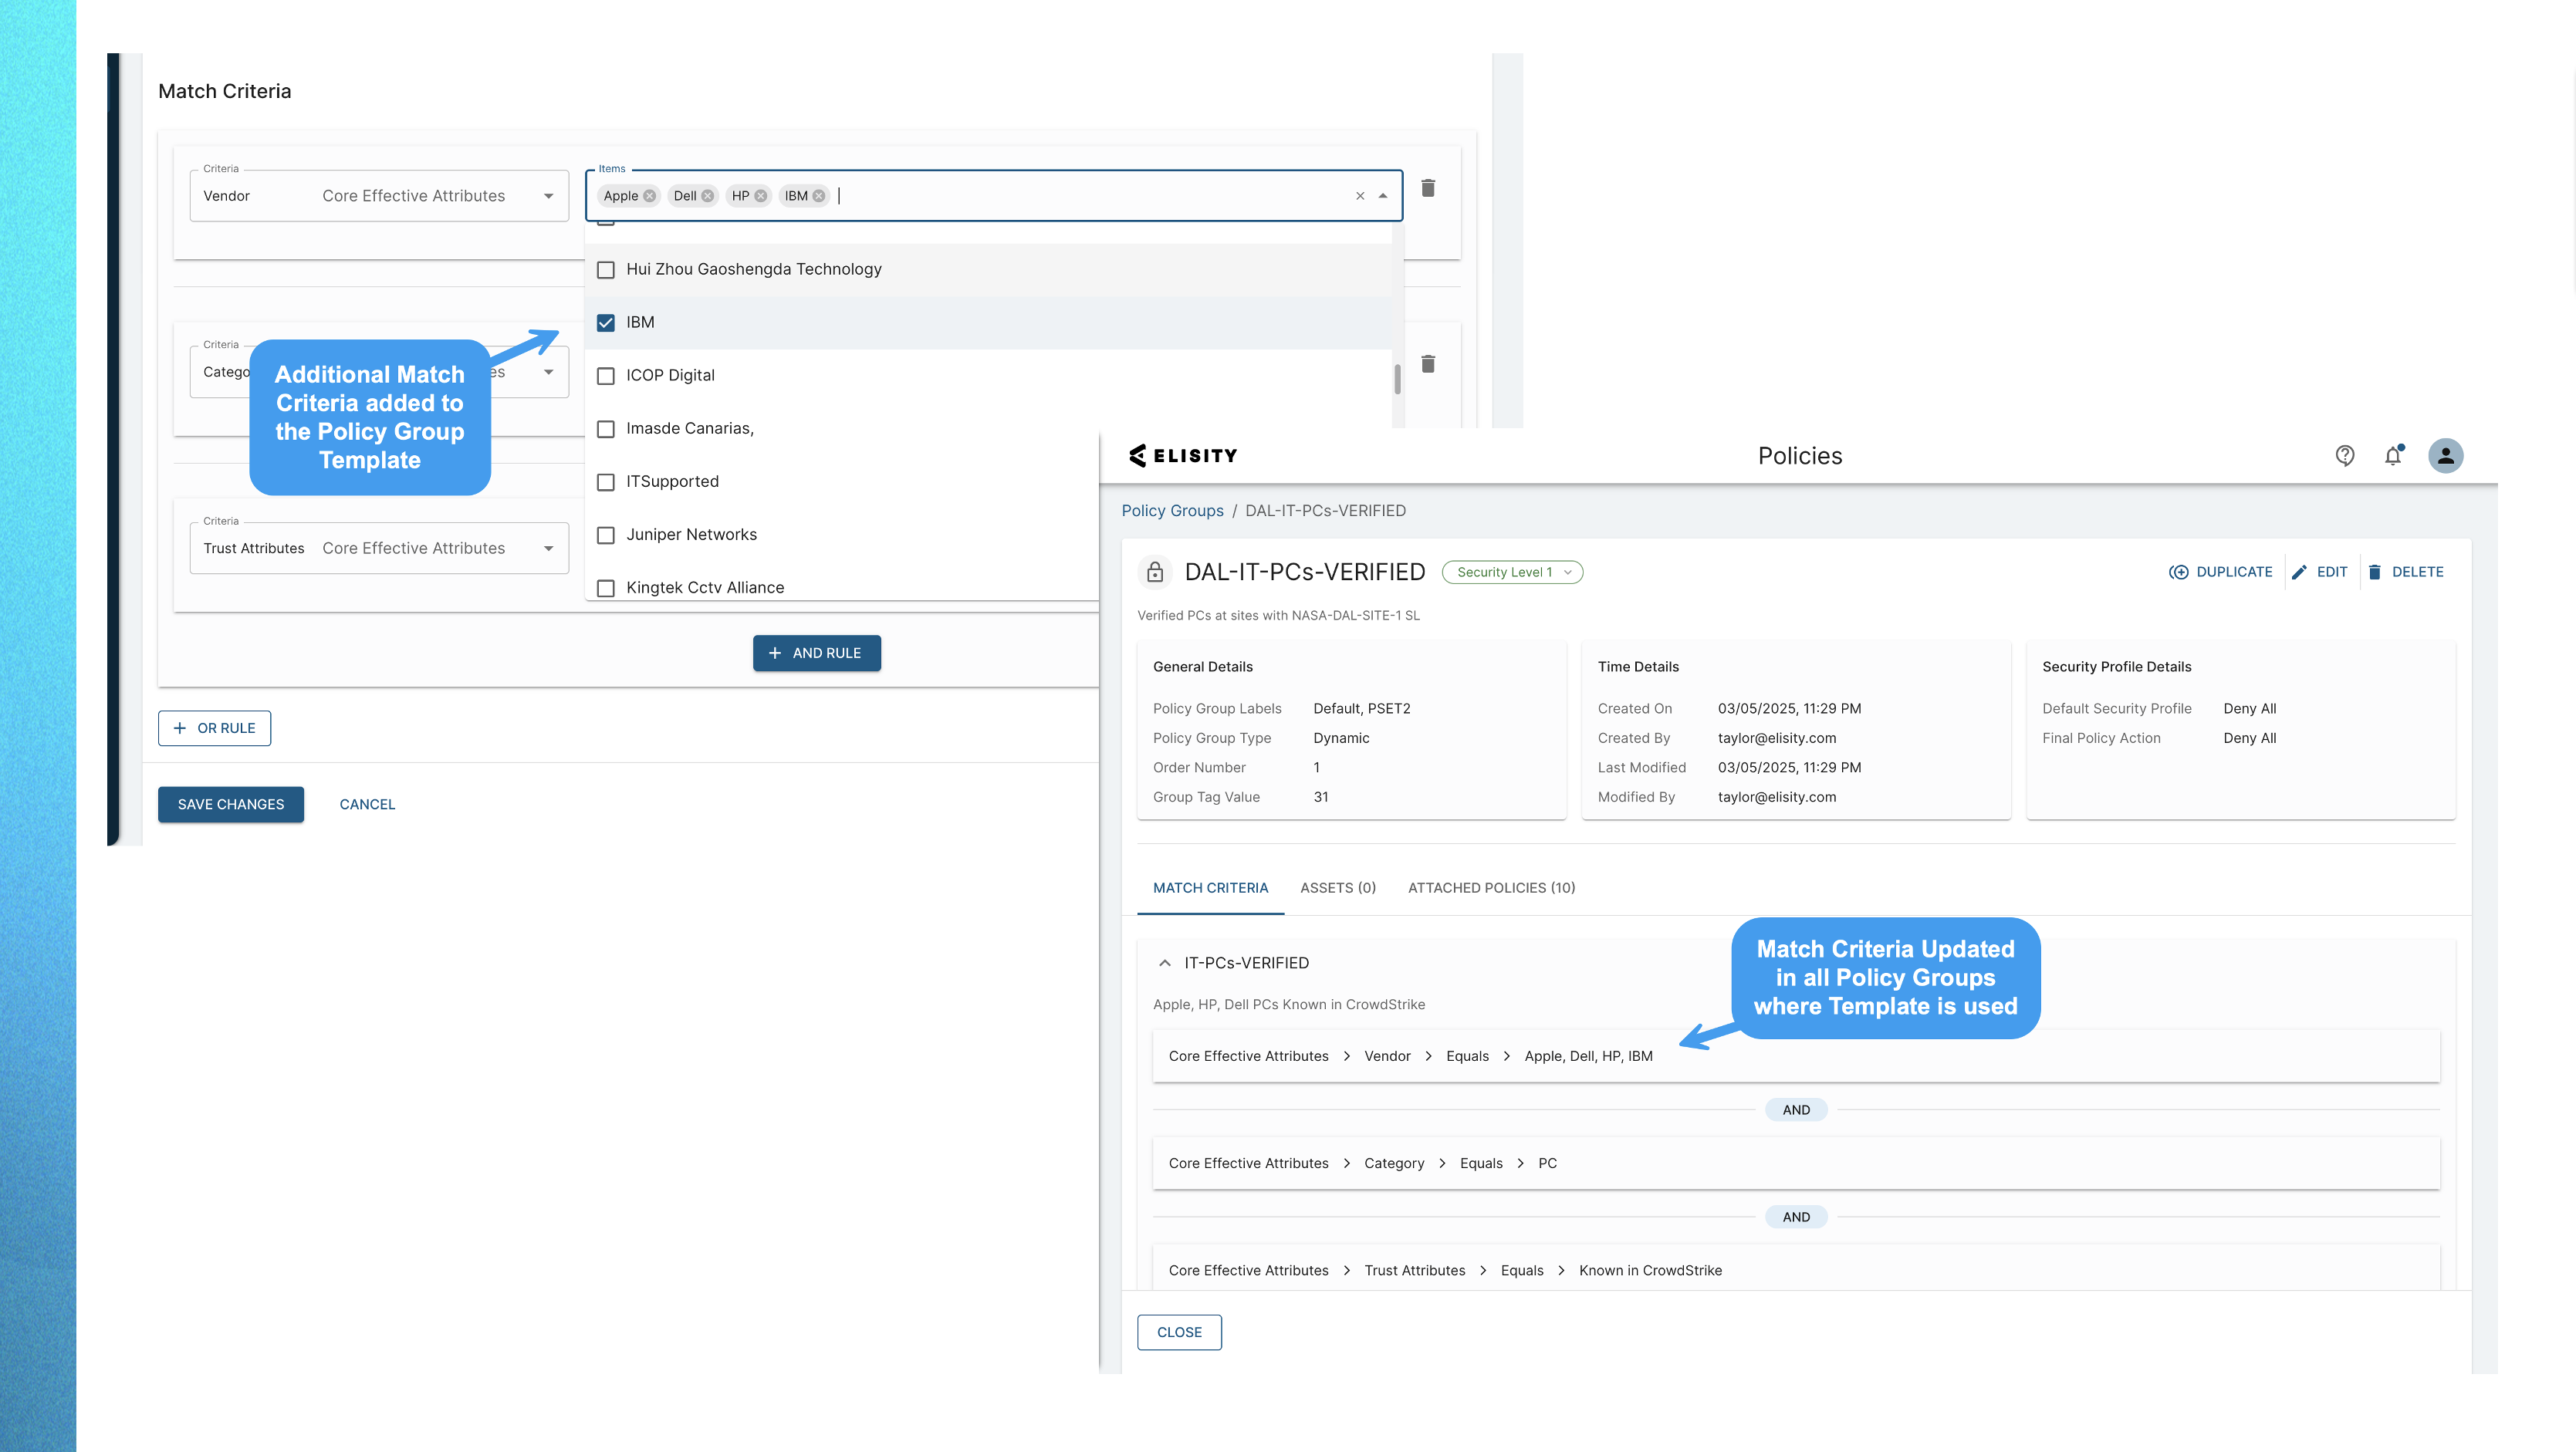
Task: Open the notifications bell
Action: (x=2393, y=456)
